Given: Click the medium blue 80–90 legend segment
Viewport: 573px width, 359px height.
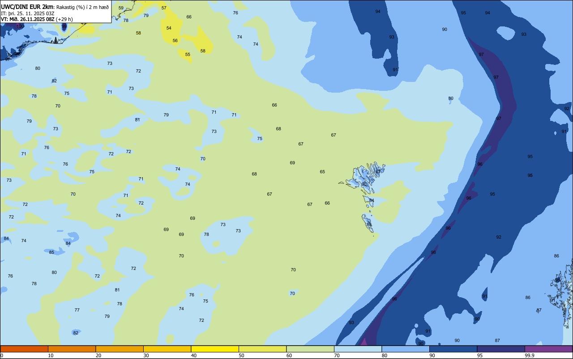Looking at the screenshot, I should pyautogui.click(x=406, y=349).
